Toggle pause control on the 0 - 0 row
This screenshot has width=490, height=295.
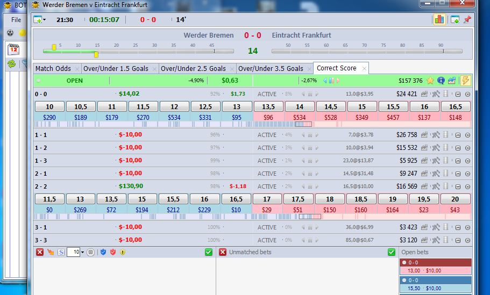[310, 94]
